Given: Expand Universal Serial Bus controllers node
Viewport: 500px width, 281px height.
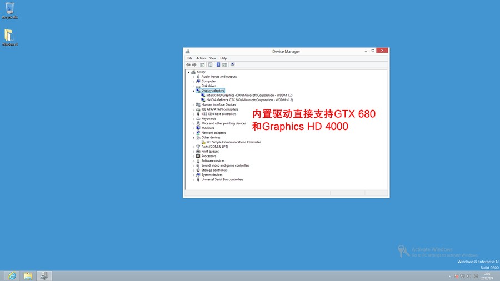Looking at the screenshot, I should click(x=194, y=179).
